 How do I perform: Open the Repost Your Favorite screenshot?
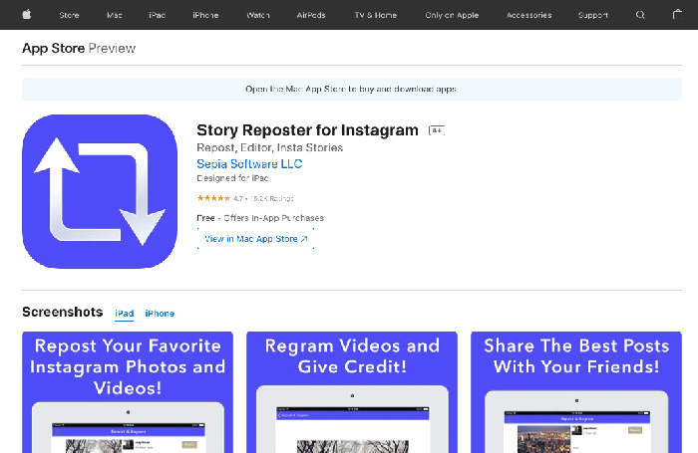coord(128,392)
